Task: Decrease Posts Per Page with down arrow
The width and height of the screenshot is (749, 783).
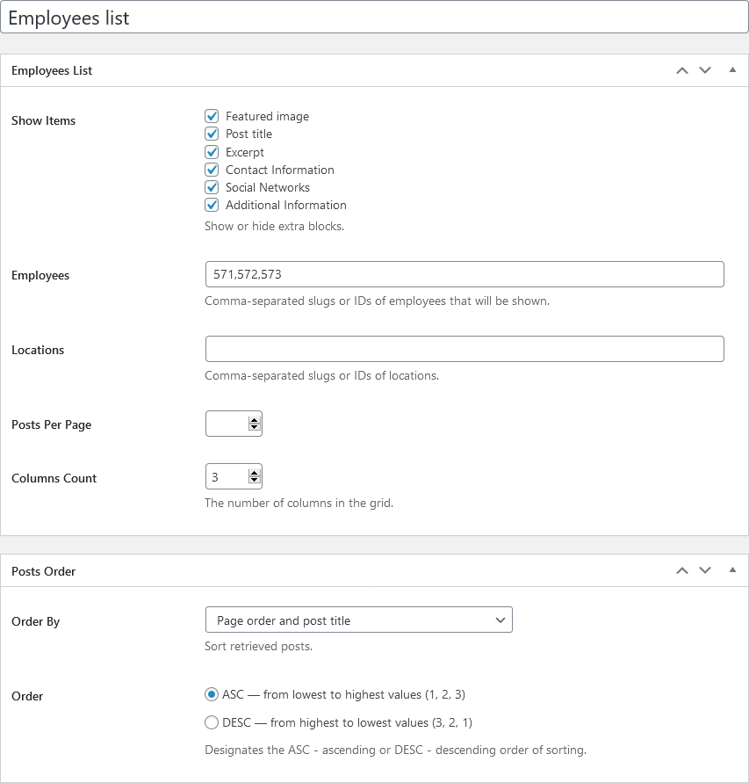Action: click(x=255, y=427)
